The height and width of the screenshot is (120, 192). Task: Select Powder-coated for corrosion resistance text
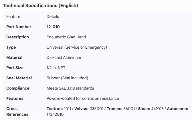click(83, 98)
